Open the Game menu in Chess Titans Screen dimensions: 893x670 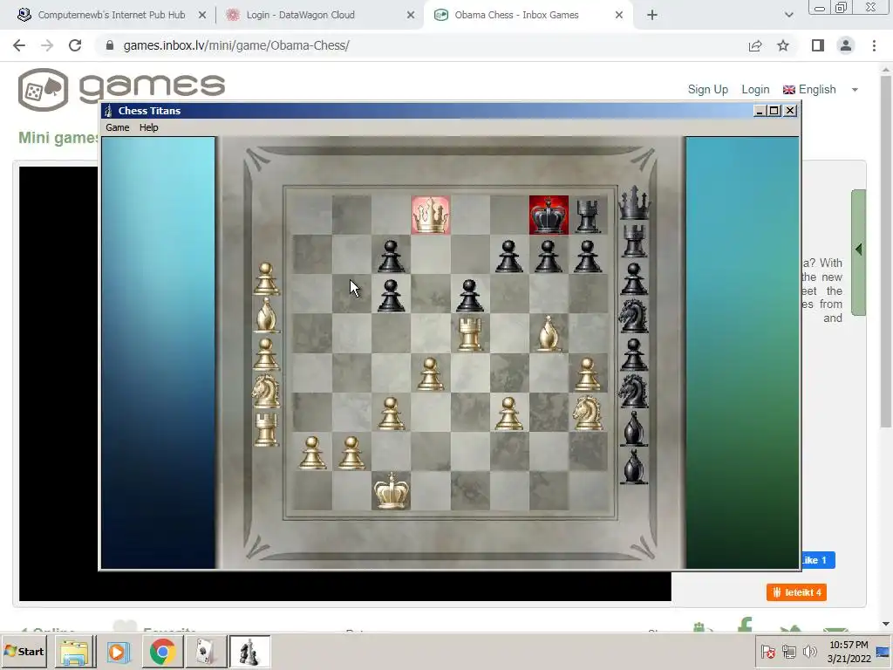(x=118, y=127)
